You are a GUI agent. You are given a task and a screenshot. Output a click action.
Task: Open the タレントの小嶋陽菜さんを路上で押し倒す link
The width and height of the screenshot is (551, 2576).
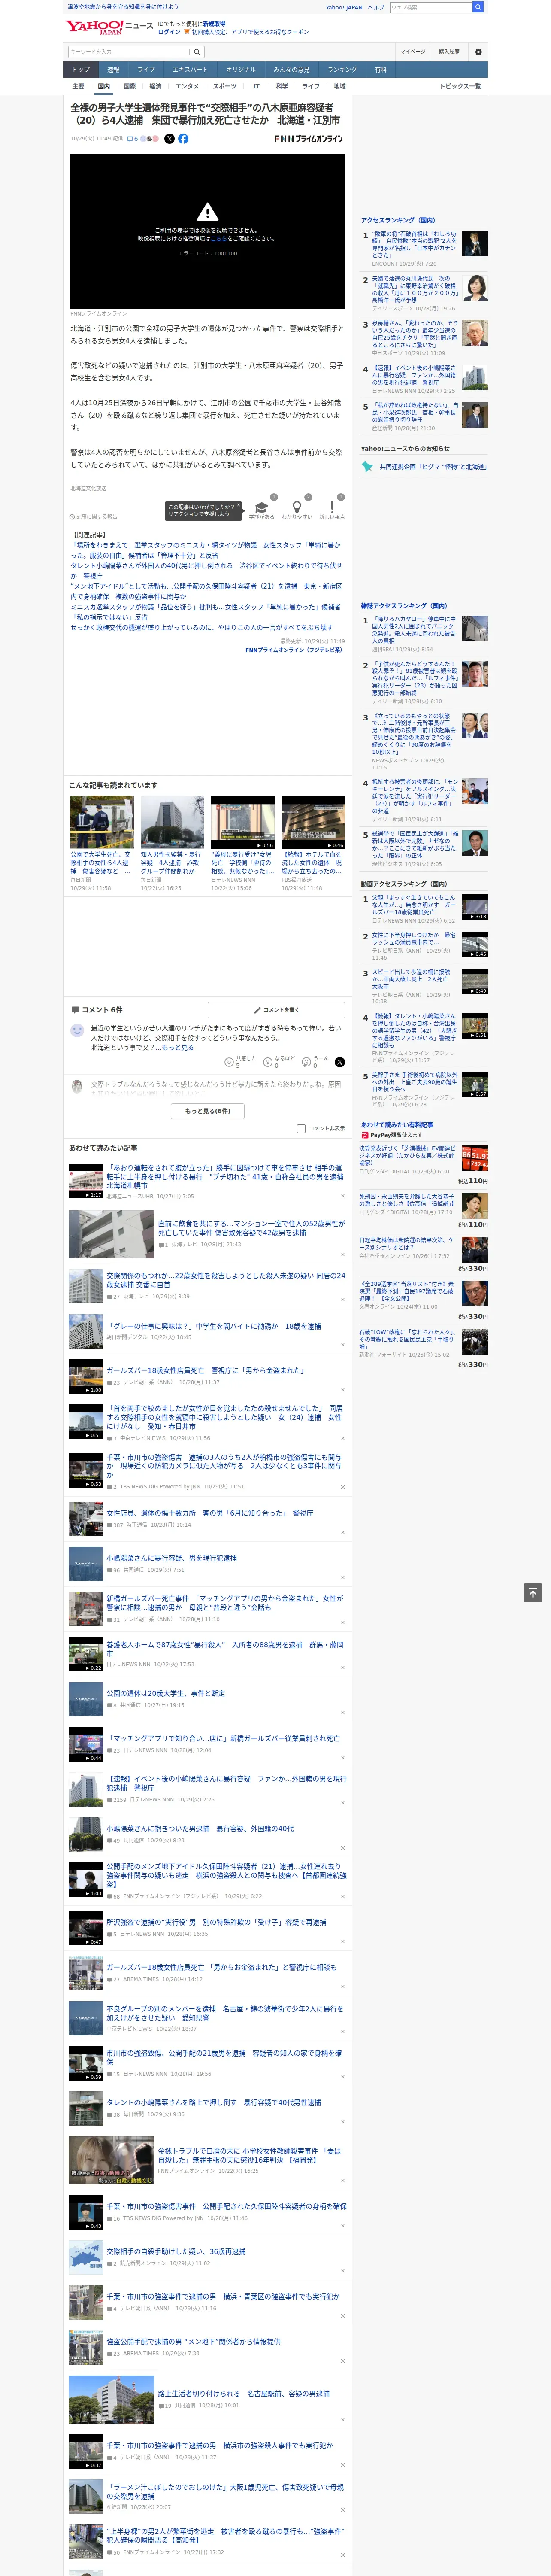pyautogui.click(x=214, y=2102)
